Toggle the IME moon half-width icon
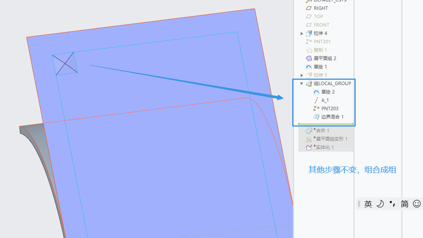 380,204
